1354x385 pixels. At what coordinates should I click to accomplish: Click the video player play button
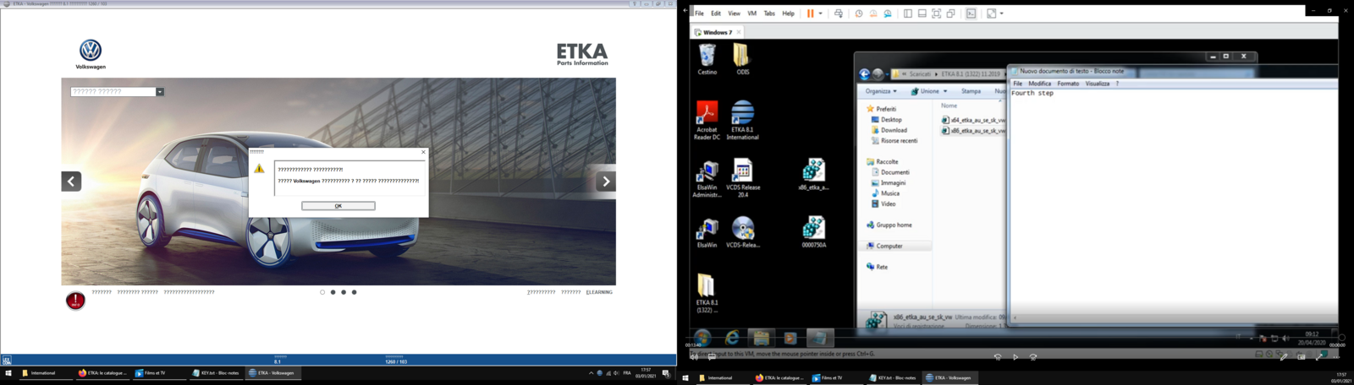coord(1015,357)
